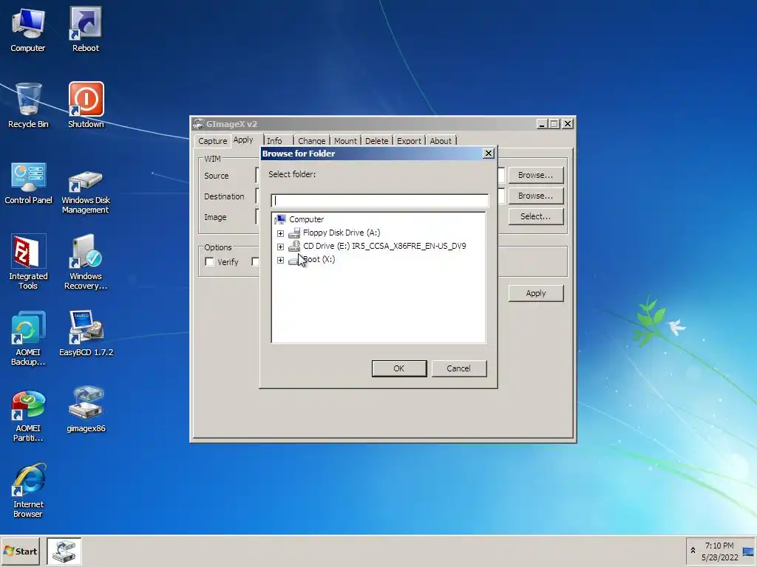Select Windows Disk Management shortcut
Screen dimensions: 757x567
86,190
